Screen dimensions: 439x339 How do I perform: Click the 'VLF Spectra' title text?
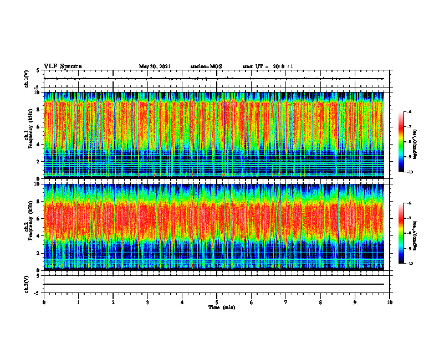coord(63,66)
